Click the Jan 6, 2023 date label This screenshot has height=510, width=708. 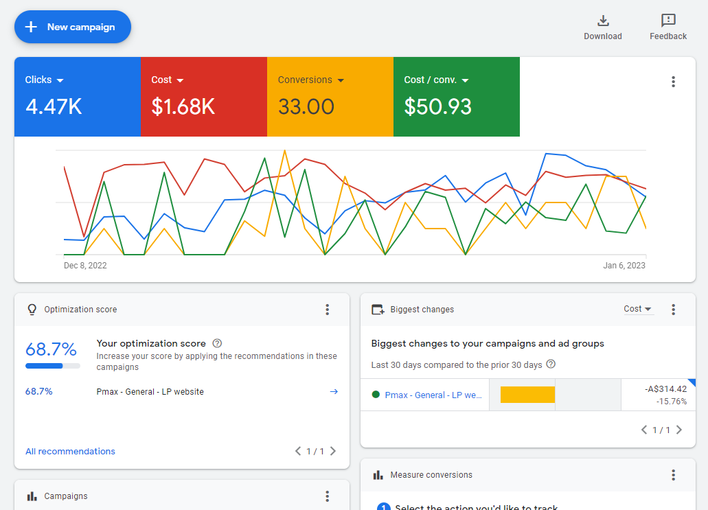tap(624, 266)
